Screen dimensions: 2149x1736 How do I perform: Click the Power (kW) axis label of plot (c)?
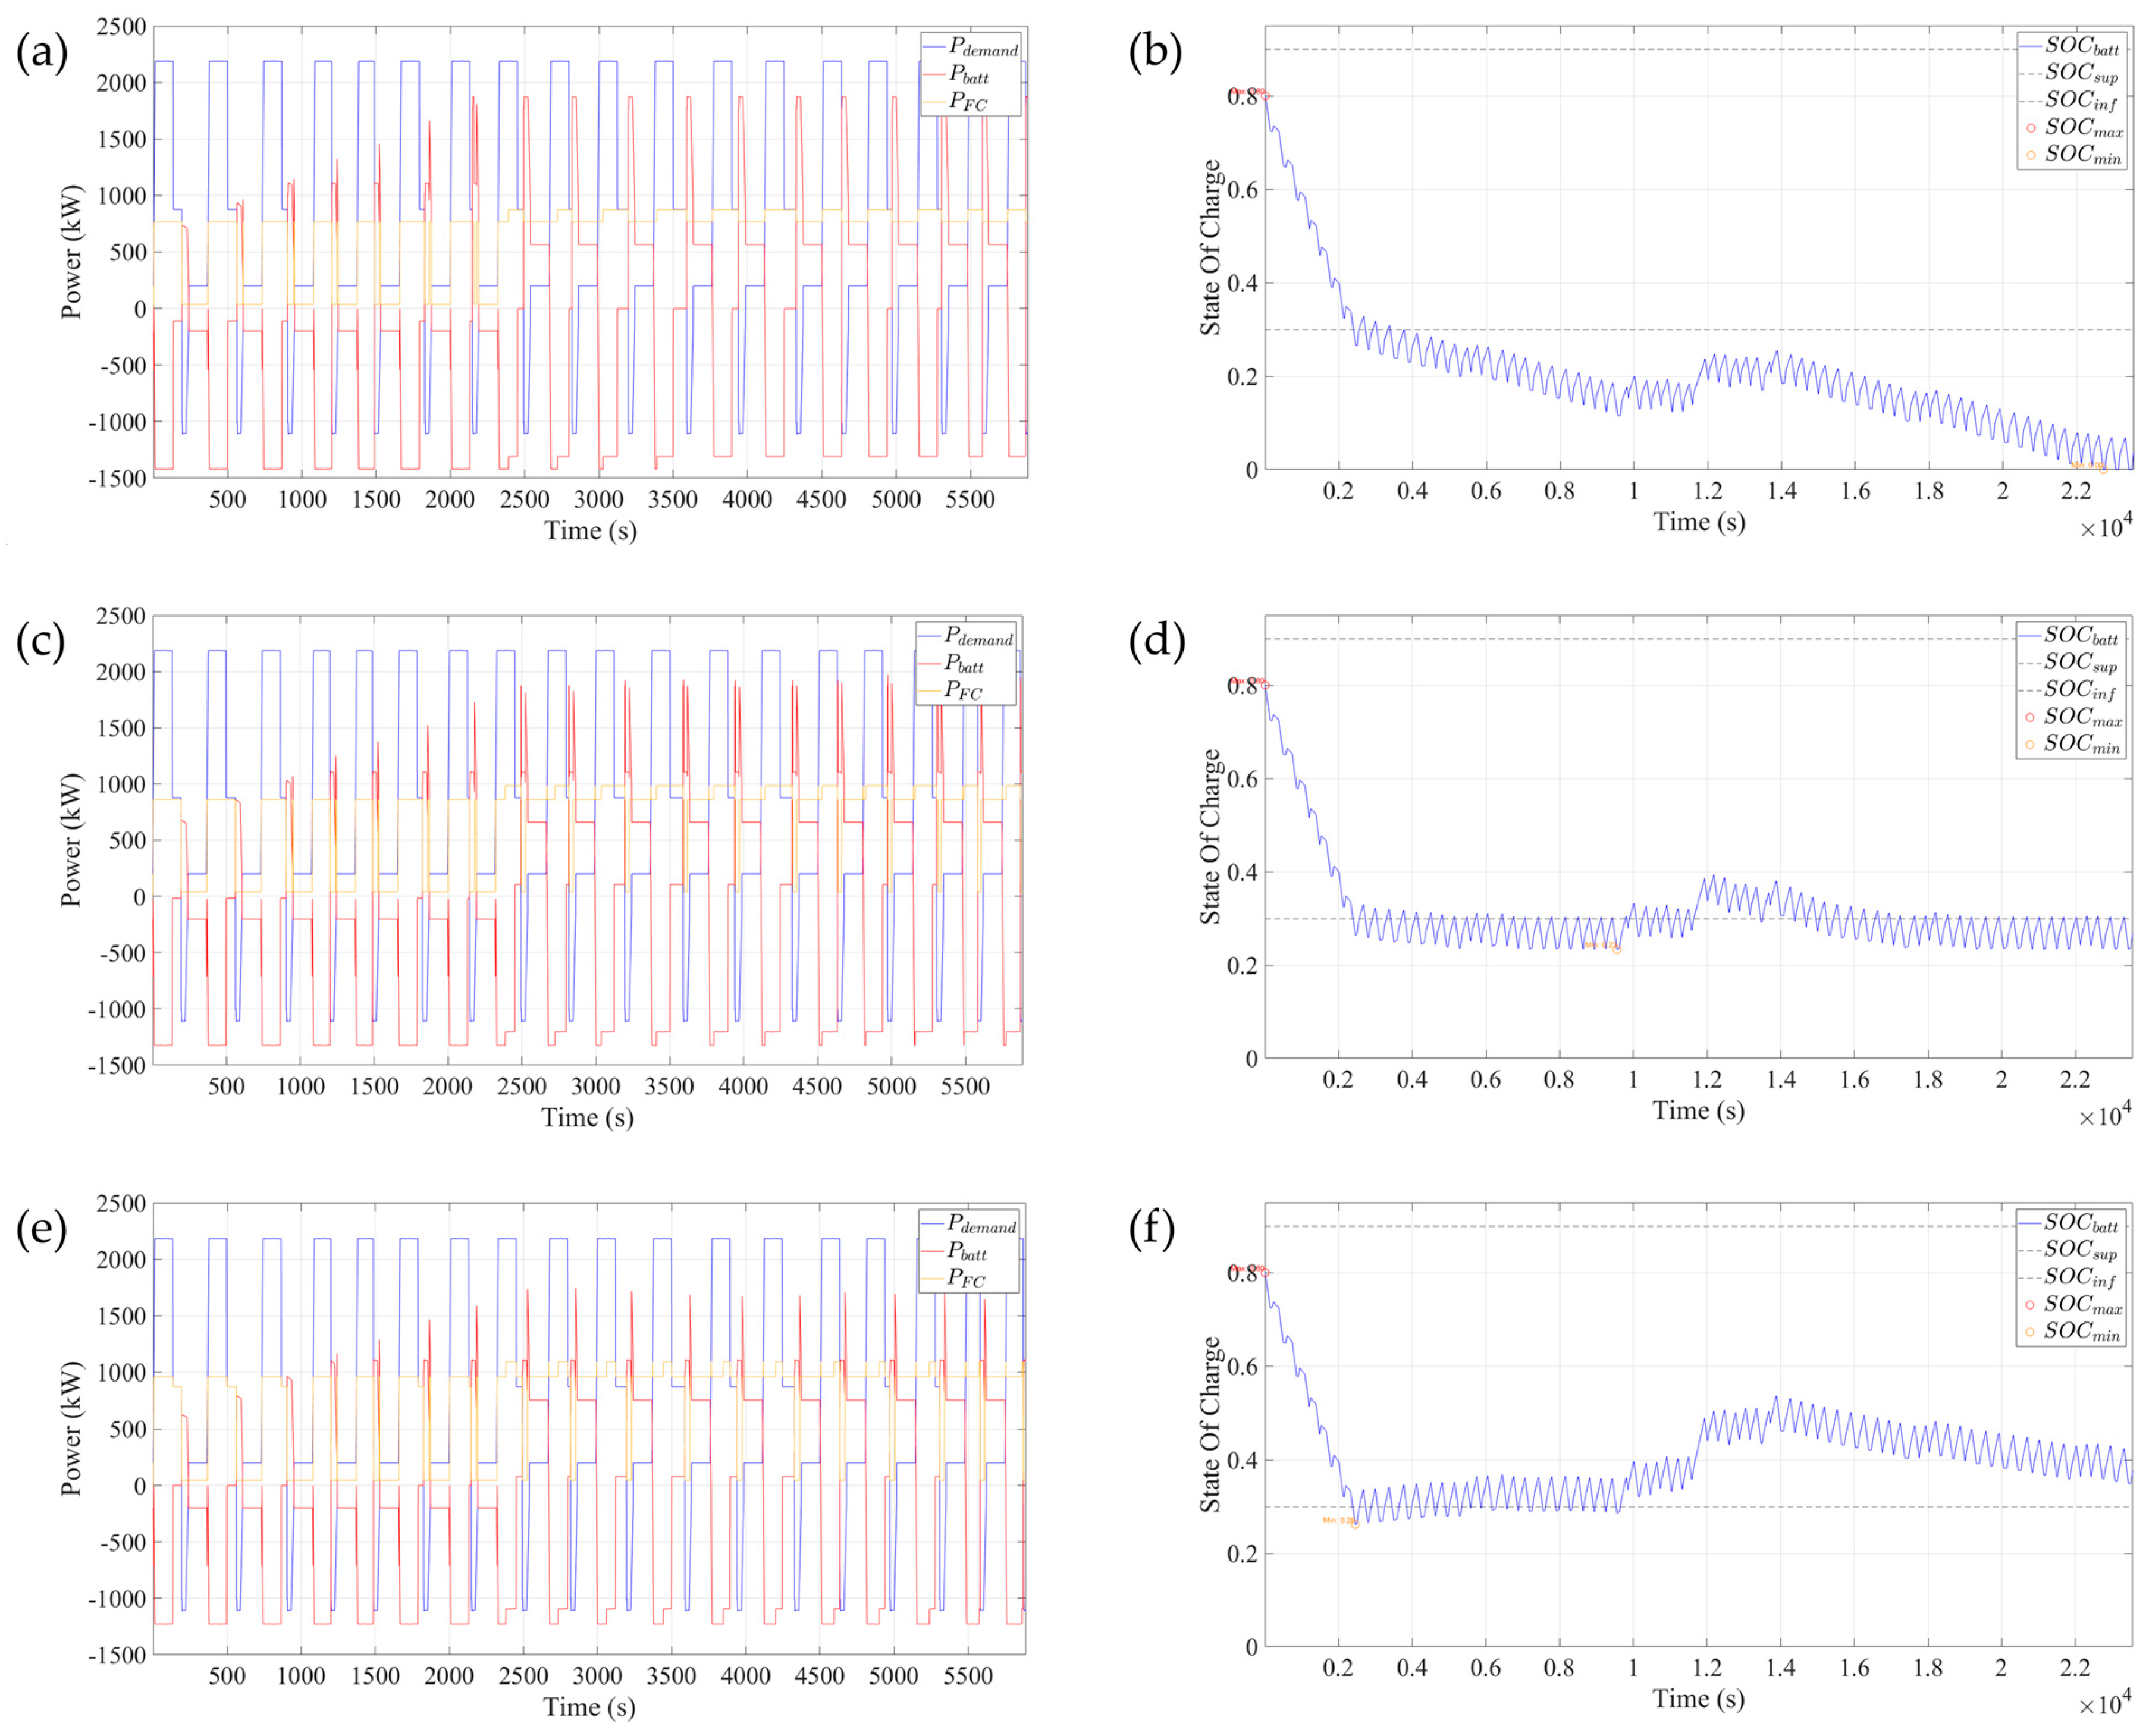click(71, 840)
